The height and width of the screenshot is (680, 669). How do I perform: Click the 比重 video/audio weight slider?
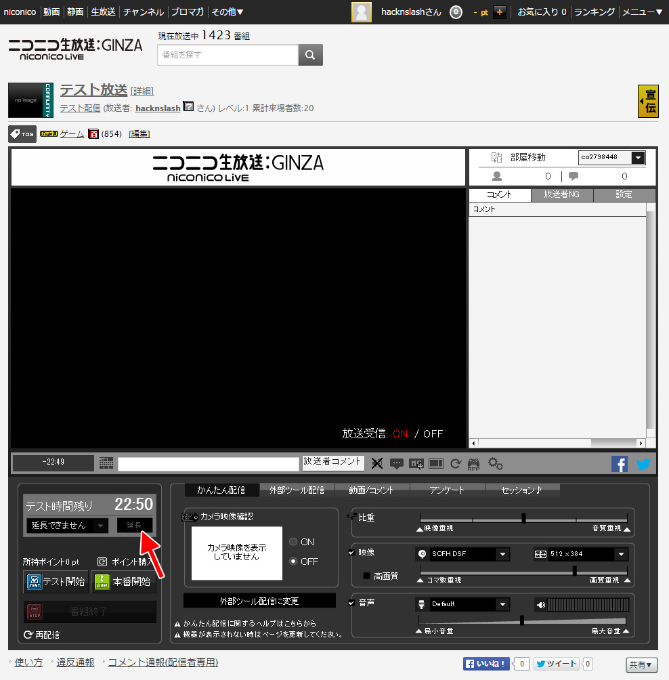[x=523, y=519]
